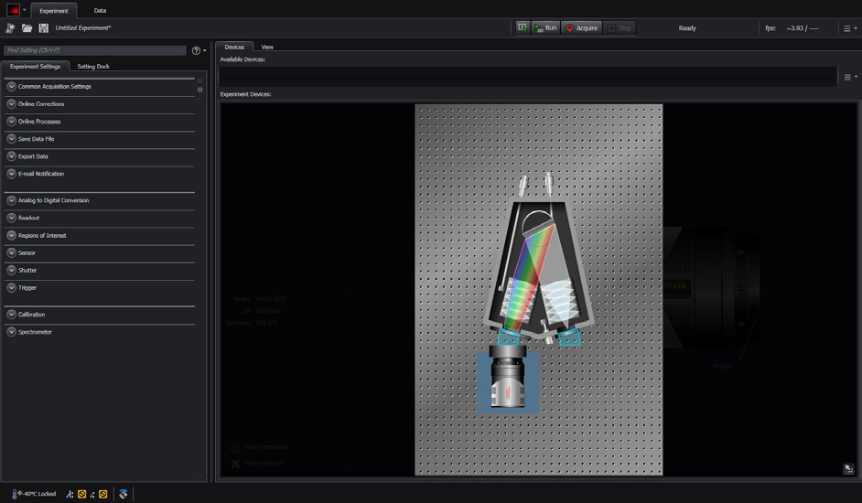This screenshot has width=862, height=503.
Task: Open the hamburger menu beside the fps readout
Action: [850, 28]
